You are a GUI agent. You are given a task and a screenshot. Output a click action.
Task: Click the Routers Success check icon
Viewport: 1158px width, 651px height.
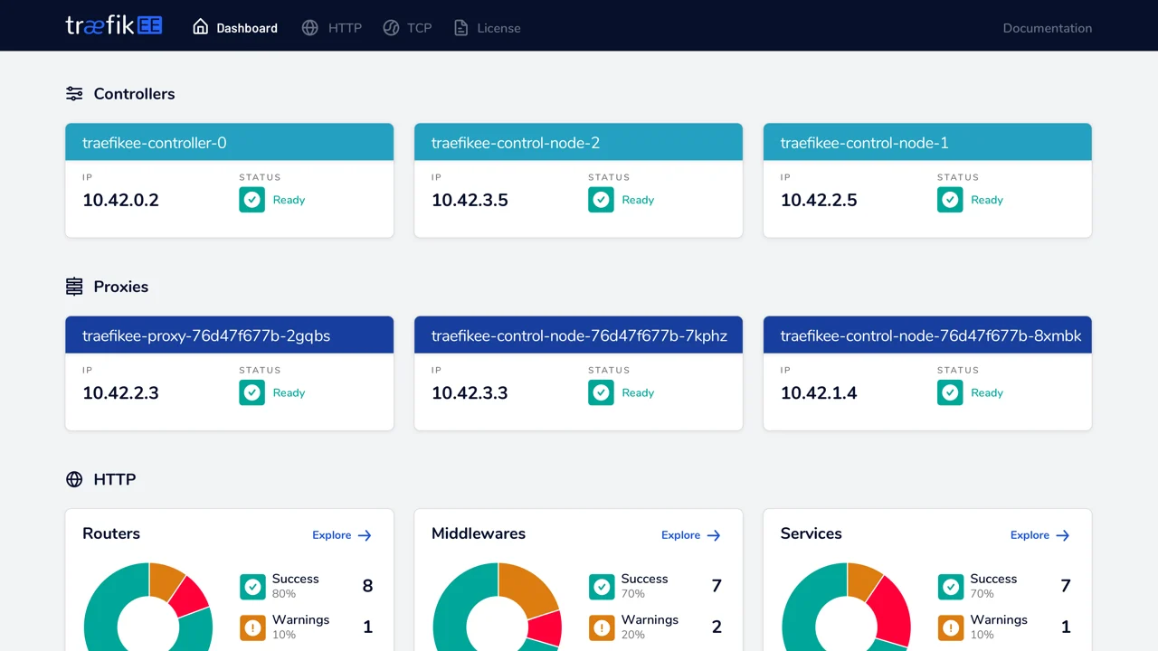(x=252, y=586)
